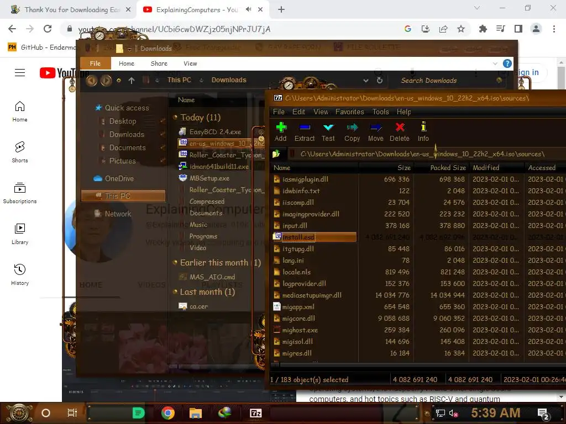
Task: Bookmark this page with star icon
Action: (461, 29)
